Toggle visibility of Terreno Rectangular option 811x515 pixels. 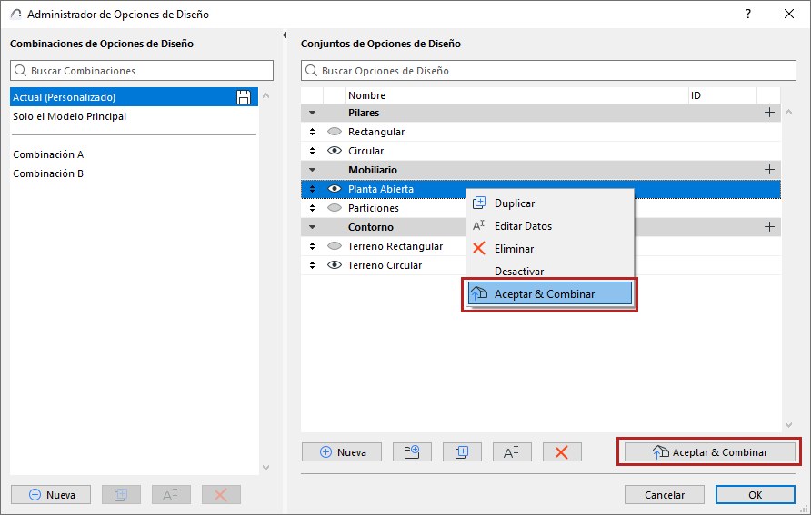pos(335,246)
